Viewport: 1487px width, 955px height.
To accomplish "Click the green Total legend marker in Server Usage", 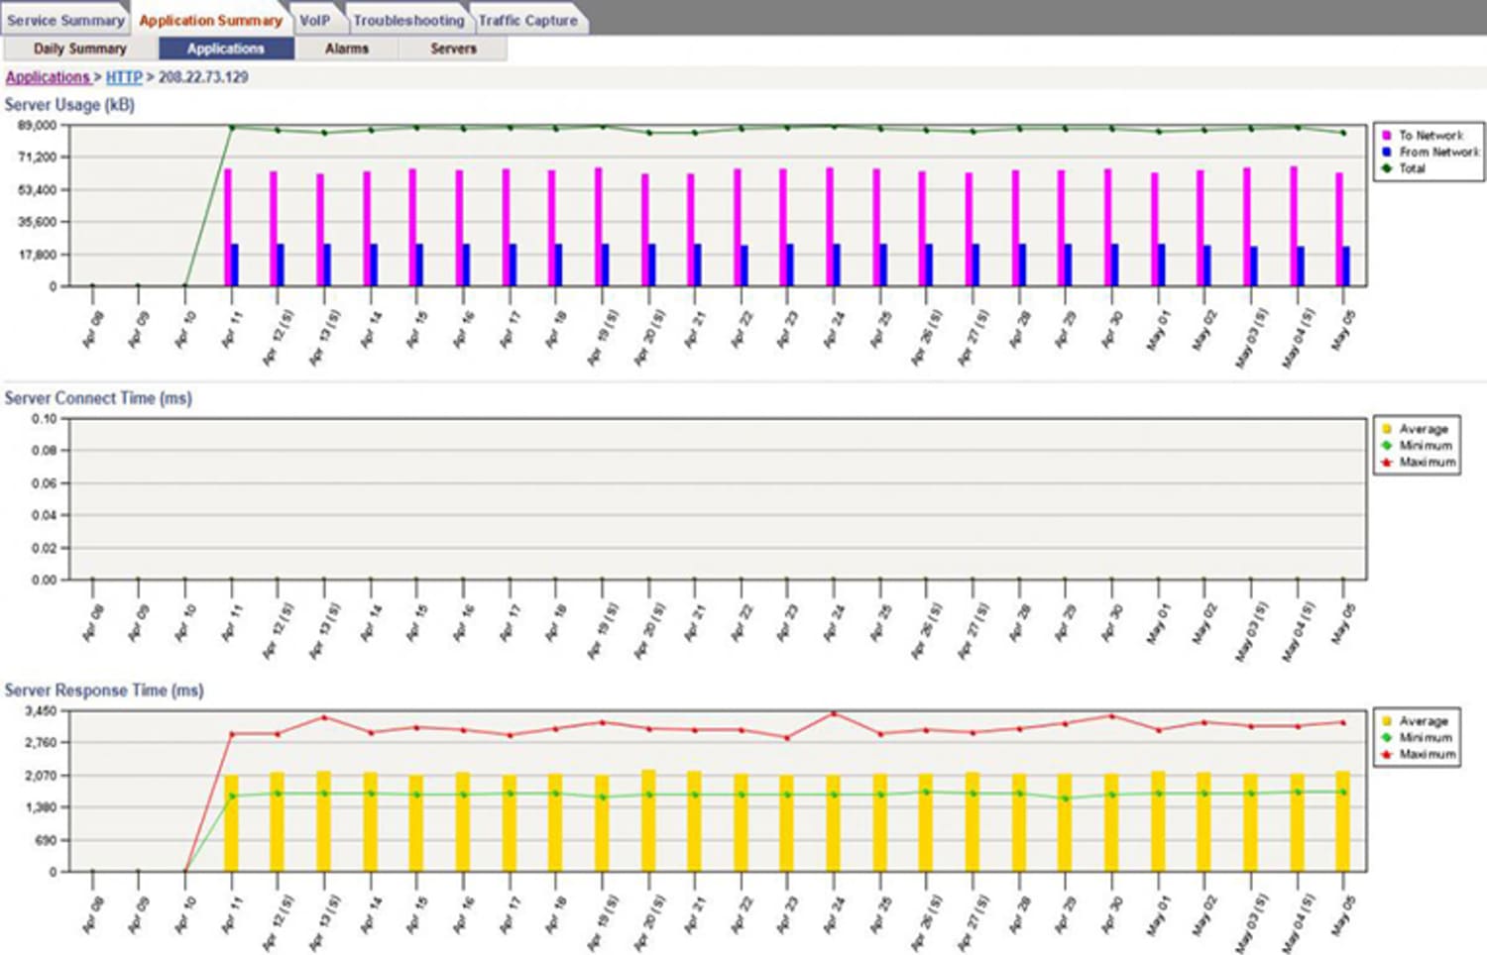I will pyautogui.click(x=1386, y=168).
